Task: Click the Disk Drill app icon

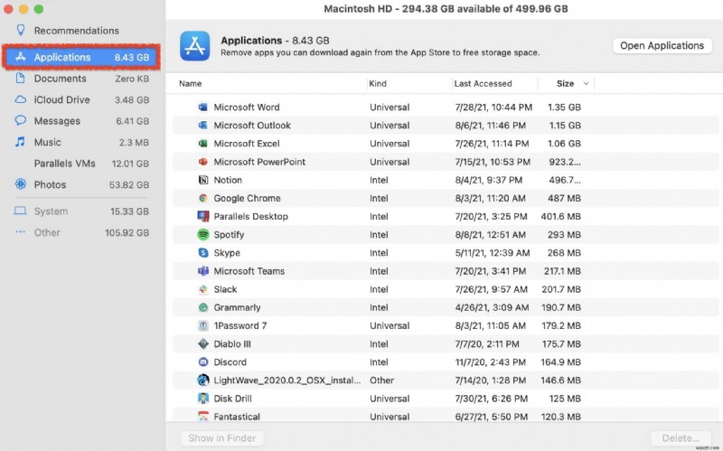Action: click(x=202, y=399)
